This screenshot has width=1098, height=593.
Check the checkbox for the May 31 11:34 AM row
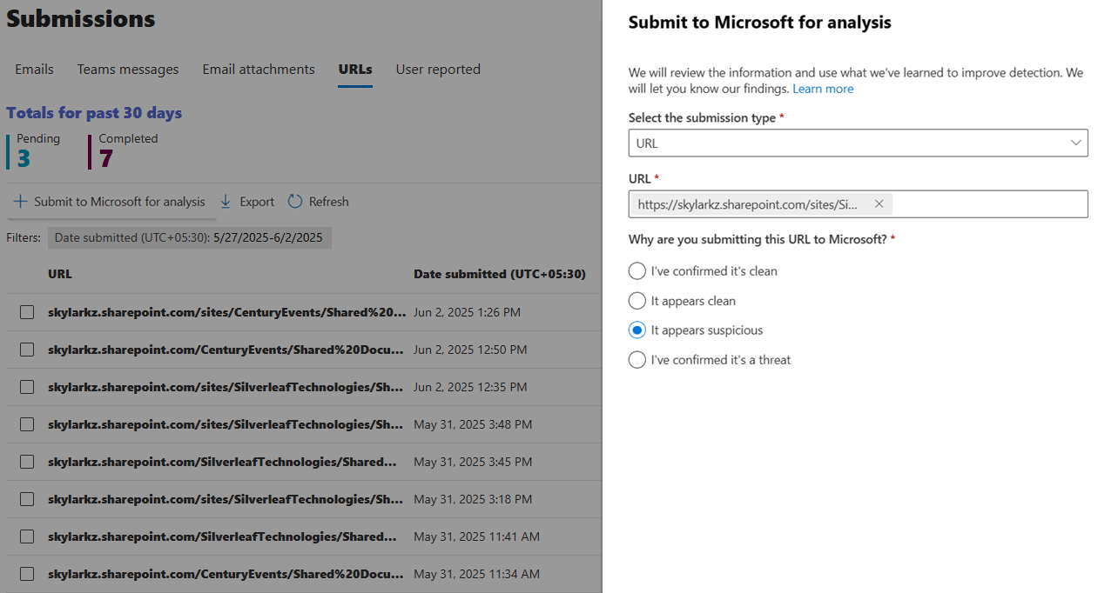click(26, 573)
